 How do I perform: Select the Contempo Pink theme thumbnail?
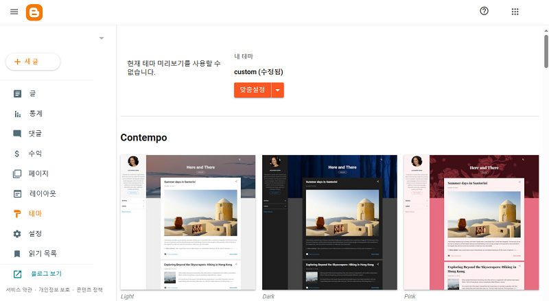point(471,222)
